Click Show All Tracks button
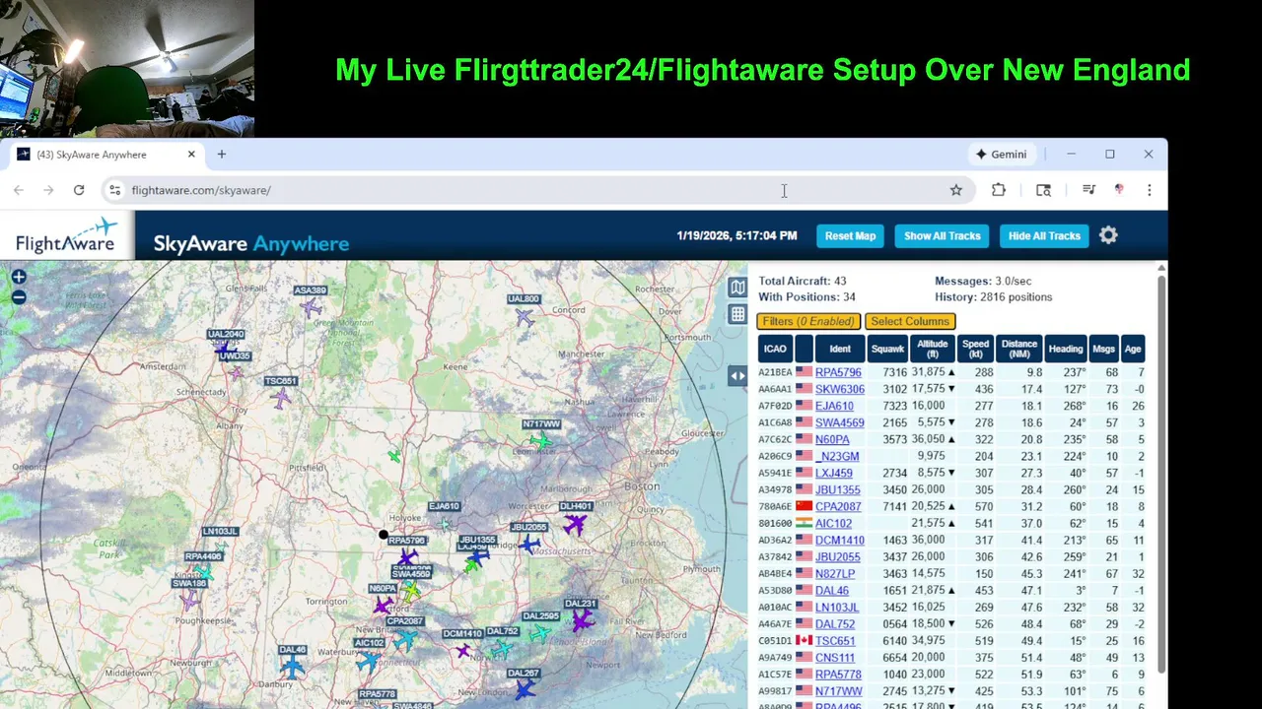 943,235
